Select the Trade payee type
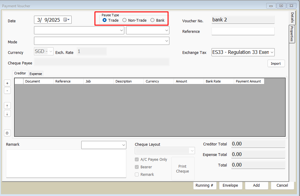Image resolution: width=300 pixels, height=196 pixels. point(105,20)
